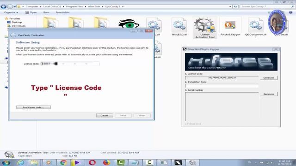Select Downloads in the navigation pane
This screenshot has height=166, width=296.
point(18,26)
